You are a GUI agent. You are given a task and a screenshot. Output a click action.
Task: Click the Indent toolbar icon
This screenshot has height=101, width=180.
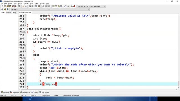pyautogui.click(x=43, y=6)
